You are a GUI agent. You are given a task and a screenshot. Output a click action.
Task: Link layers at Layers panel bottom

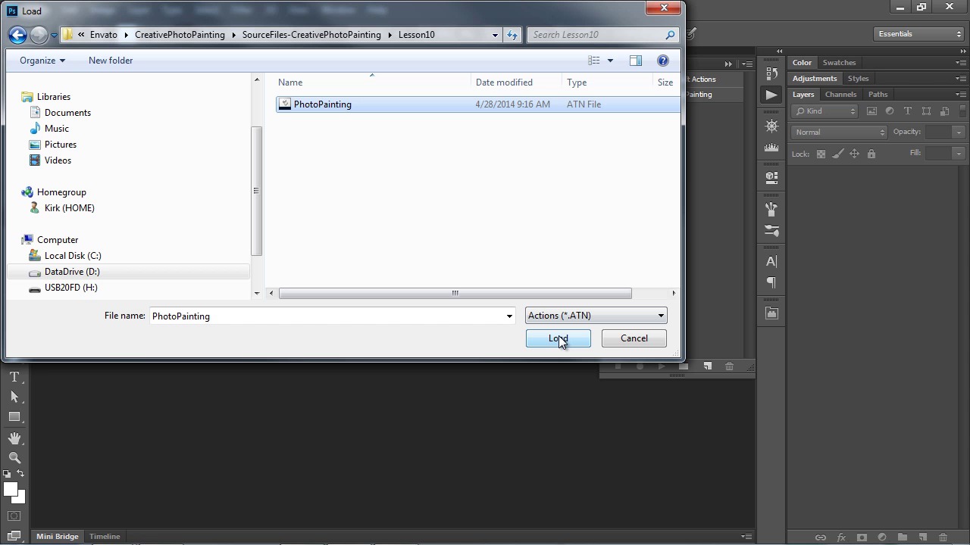tap(820, 537)
